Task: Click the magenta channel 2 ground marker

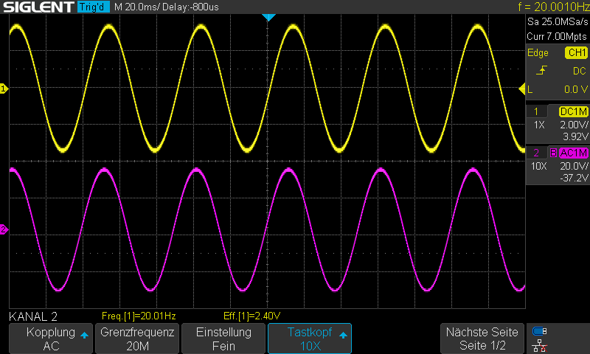Action: (4, 229)
